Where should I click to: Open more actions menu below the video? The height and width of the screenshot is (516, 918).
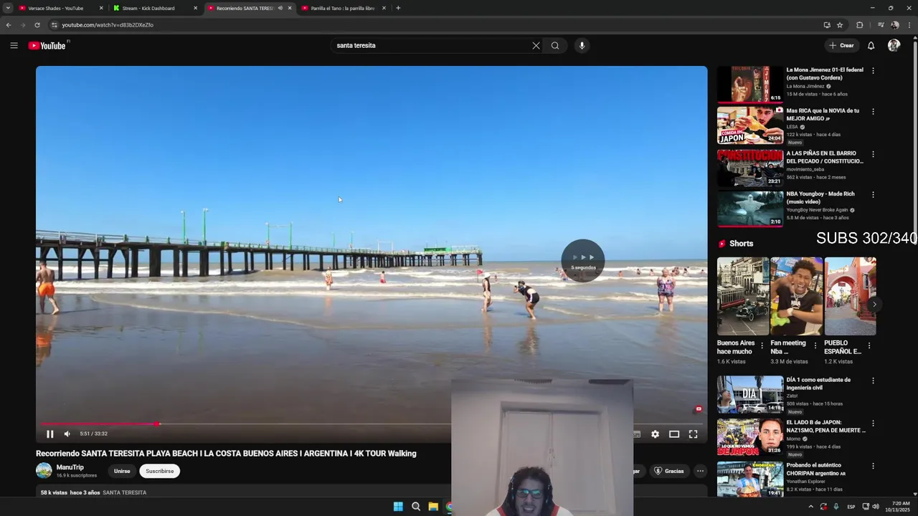700,471
